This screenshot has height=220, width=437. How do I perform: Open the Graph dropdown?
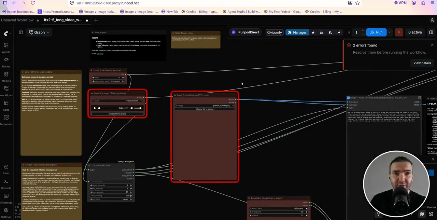39,32
